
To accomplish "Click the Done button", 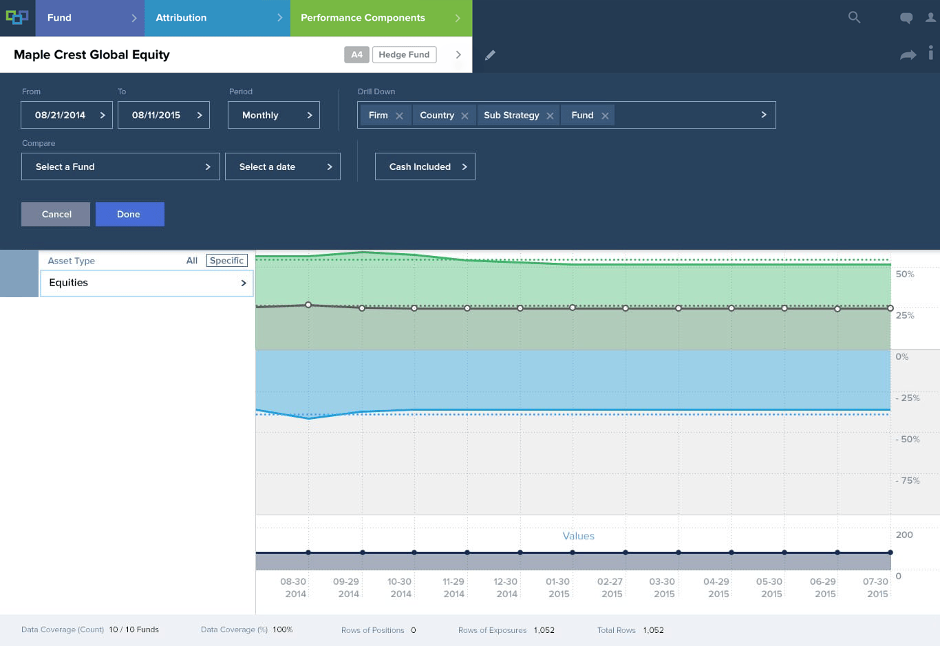I will (130, 214).
